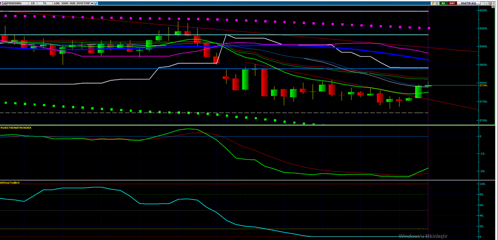Click the TMP template button
This screenshot has width=498, height=240.
coord(87,3)
